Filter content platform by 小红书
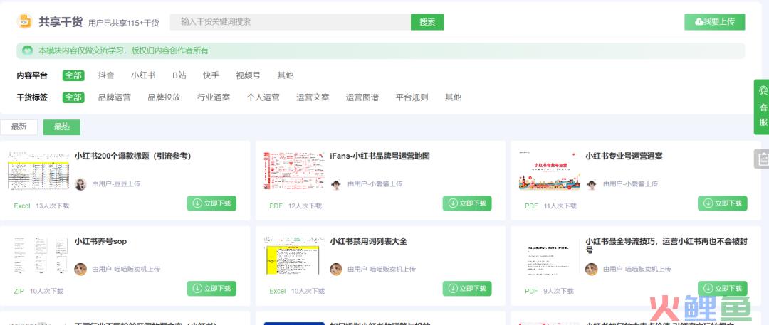This screenshot has height=325, width=769. 143,75
